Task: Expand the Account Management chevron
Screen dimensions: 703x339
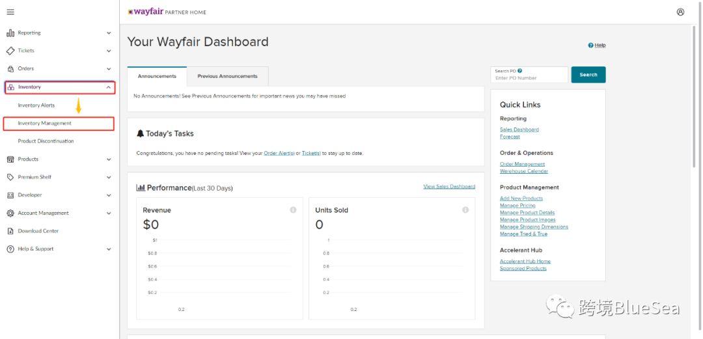Action: (x=109, y=213)
